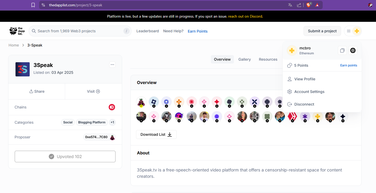Screen dimensions: 376x193
Task: Expand the +1 categories badge
Action: (x=112, y=122)
